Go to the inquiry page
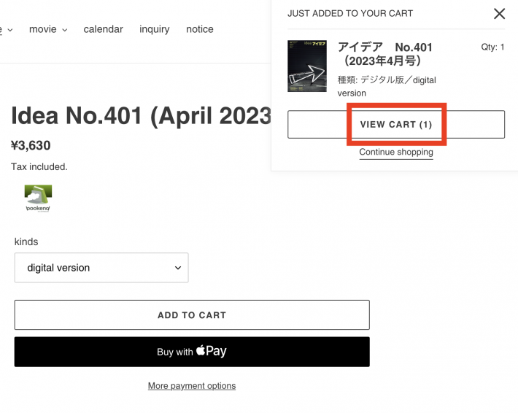 coord(154,29)
